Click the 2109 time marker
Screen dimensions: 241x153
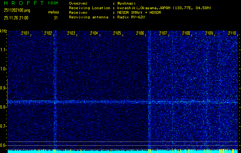(x=209, y=33)
